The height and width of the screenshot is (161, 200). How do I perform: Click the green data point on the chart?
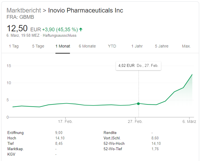138,104
